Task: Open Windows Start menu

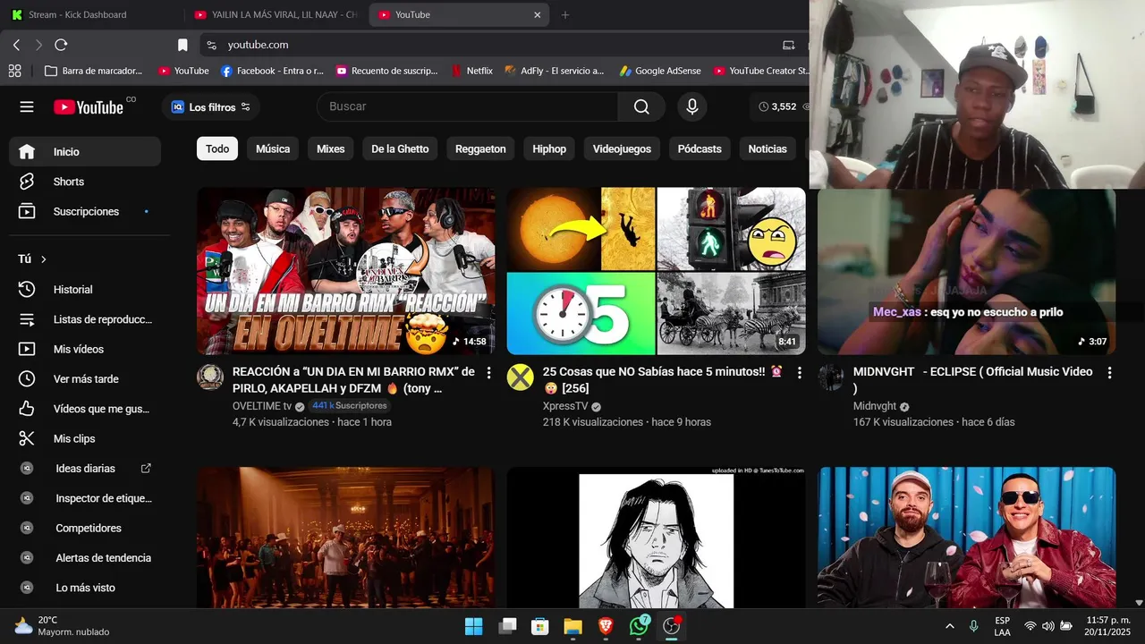Action: pos(473,626)
